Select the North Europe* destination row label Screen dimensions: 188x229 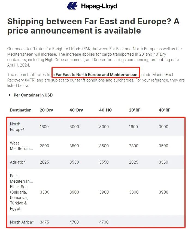[x=17, y=127]
